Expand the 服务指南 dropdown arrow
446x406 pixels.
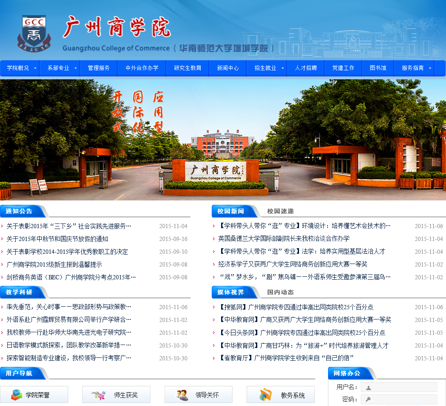pos(430,68)
